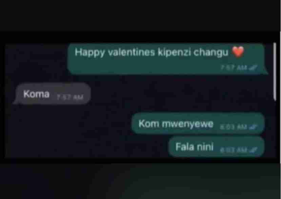
Task: Click the word changu before the heart
Action: click(x=211, y=52)
